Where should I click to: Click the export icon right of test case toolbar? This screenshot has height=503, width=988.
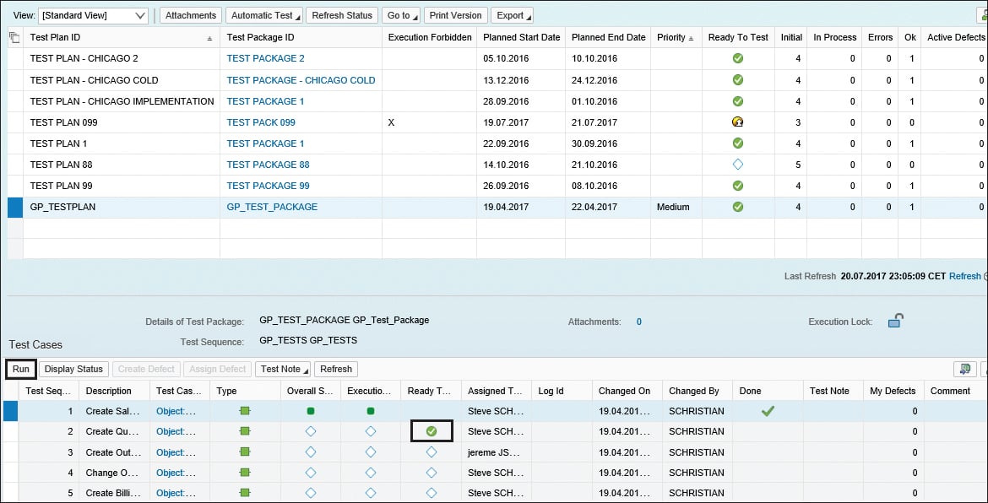tap(964, 369)
